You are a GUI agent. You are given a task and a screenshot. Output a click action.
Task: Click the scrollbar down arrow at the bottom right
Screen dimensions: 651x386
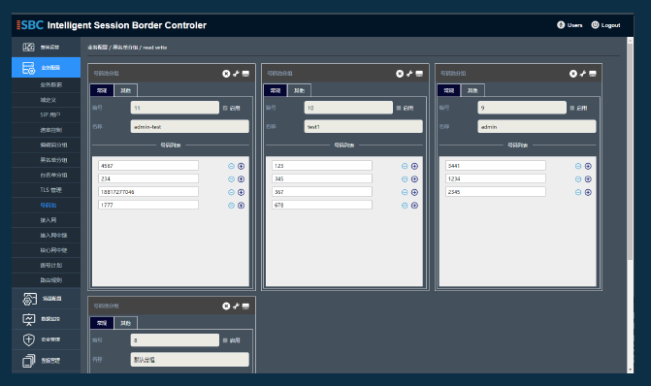point(630,370)
